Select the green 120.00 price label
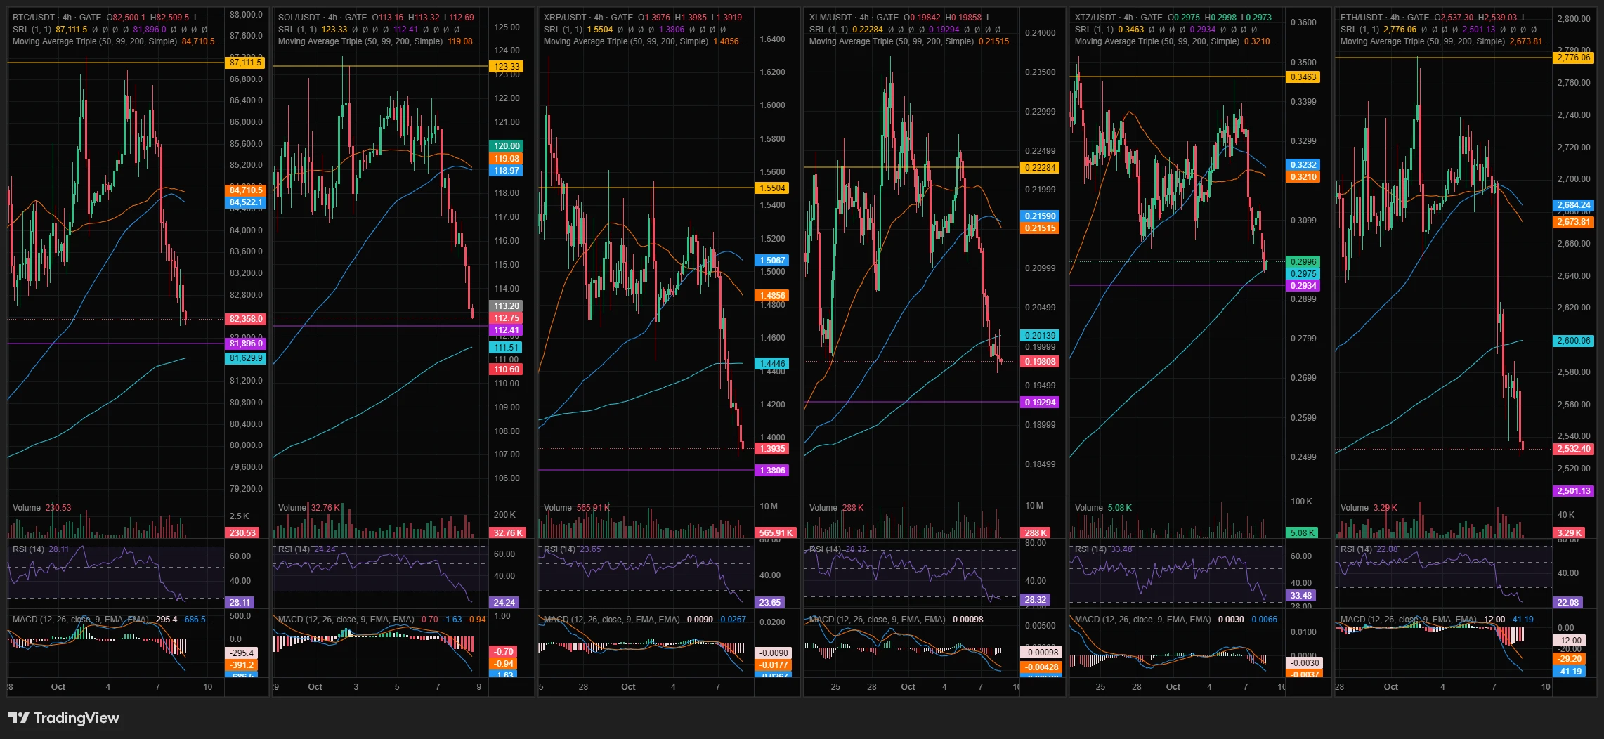 tap(506, 146)
